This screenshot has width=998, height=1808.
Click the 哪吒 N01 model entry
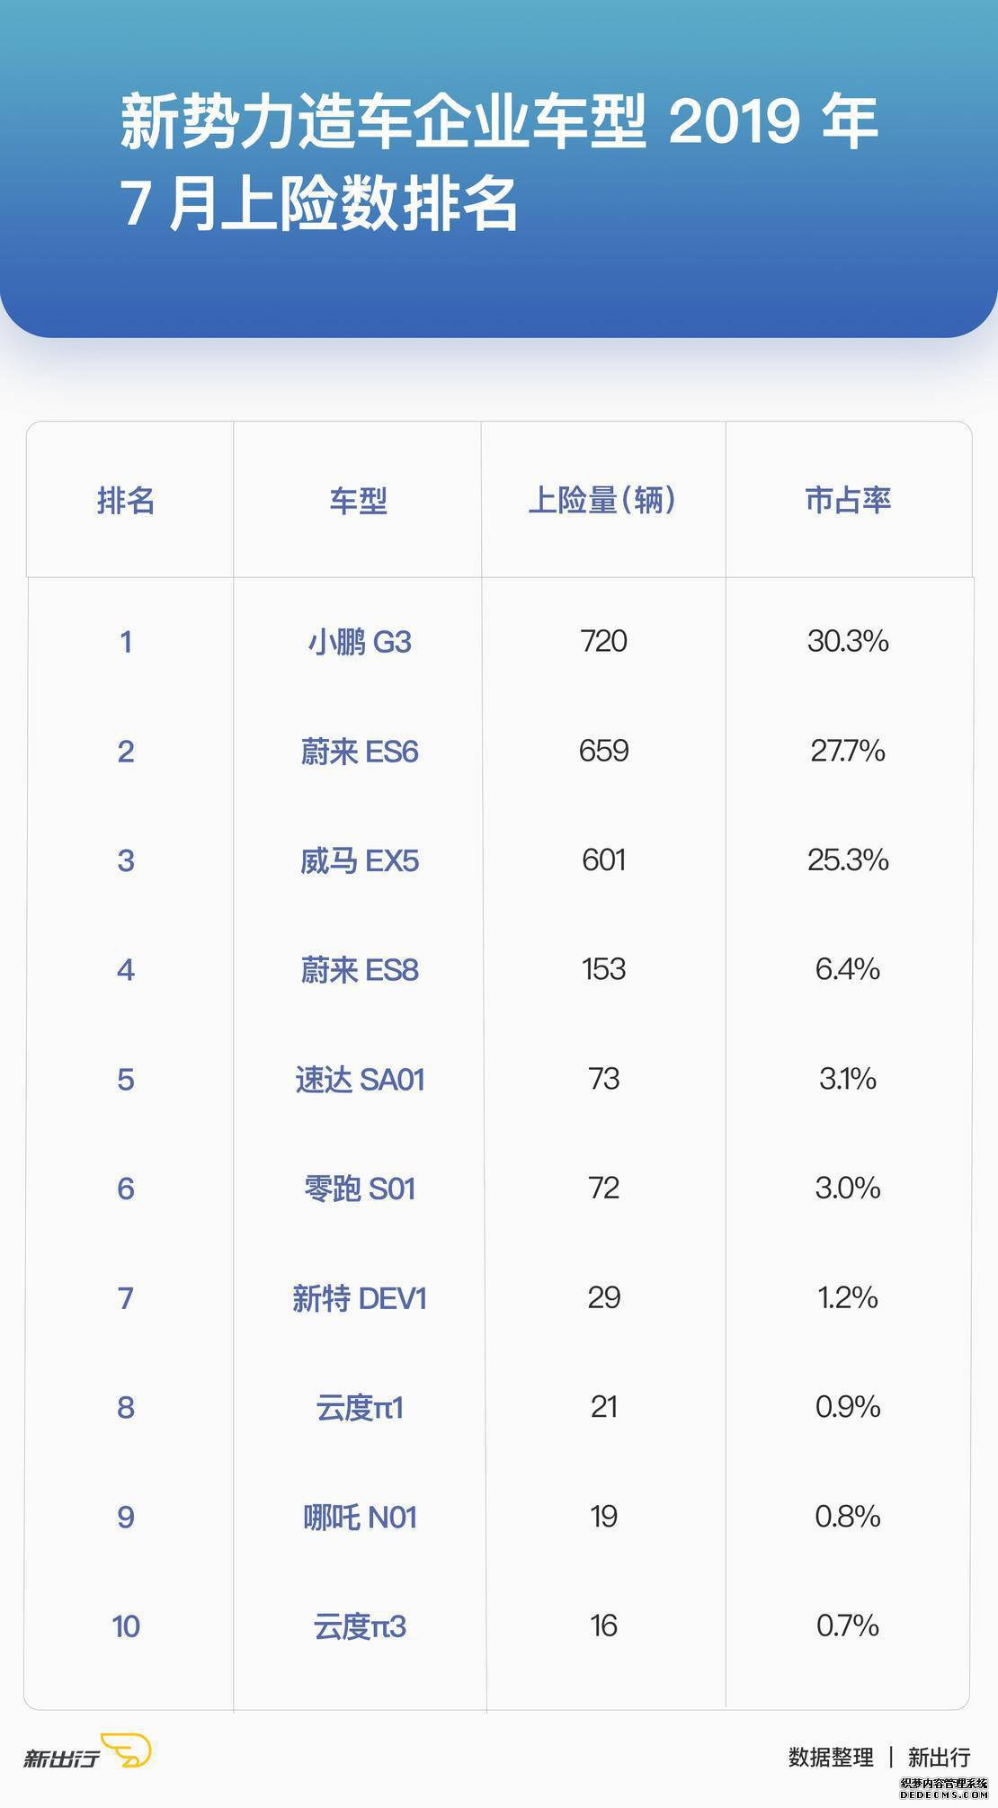click(360, 1518)
